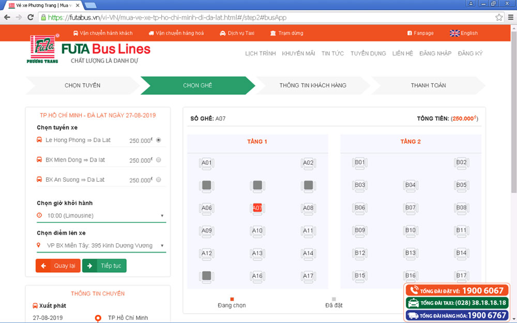Reload the page with the refresh icon

[x=31, y=17]
